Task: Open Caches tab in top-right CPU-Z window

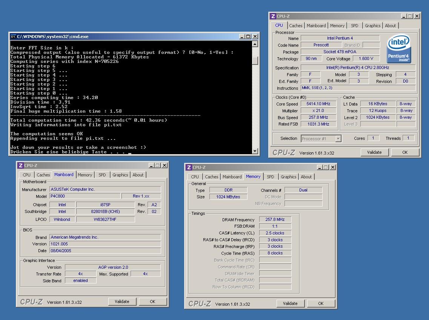Action: pos(296,26)
